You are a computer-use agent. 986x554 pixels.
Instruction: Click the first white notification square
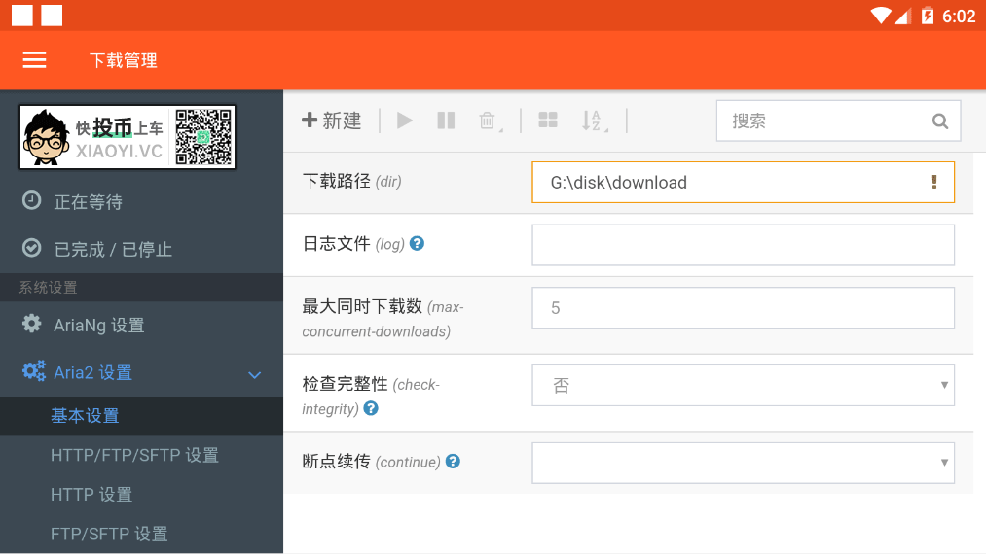pos(22,16)
